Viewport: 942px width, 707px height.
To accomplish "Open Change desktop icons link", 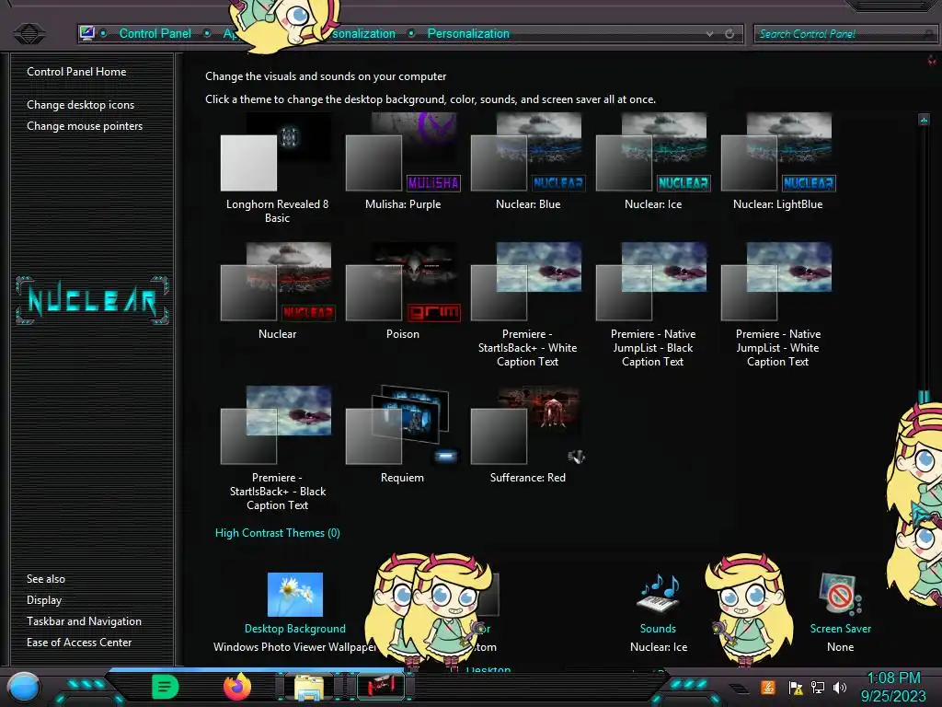I will pyautogui.click(x=81, y=105).
